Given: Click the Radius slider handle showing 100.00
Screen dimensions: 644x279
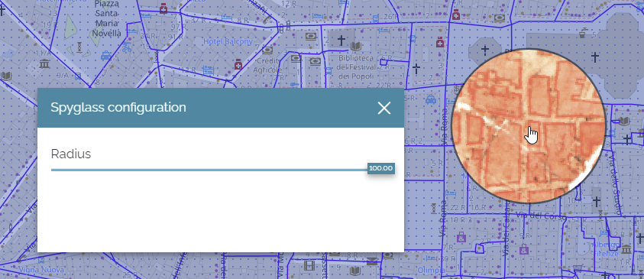Looking at the screenshot, I should tap(381, 168).
